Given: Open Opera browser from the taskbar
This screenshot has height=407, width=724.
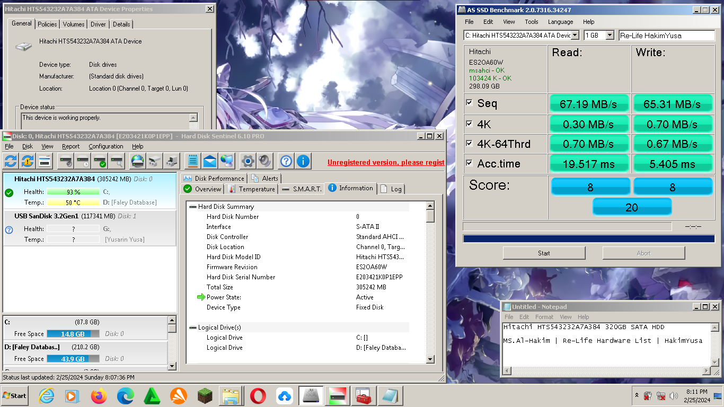Looking at the screenshot, I should coord(258,396).
